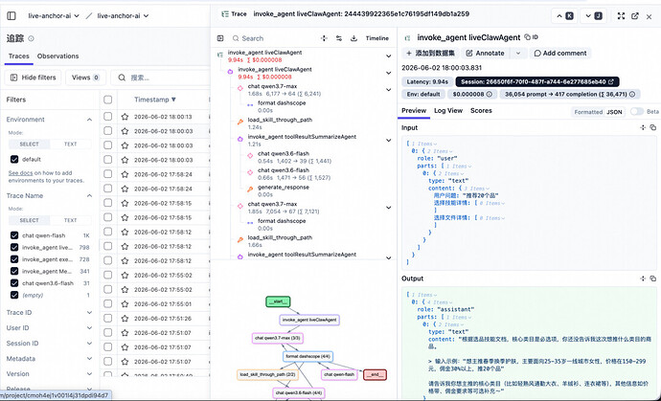Open the trace in a new tab icon
Viewport: 661px width, 401px height.
point(635,16)
